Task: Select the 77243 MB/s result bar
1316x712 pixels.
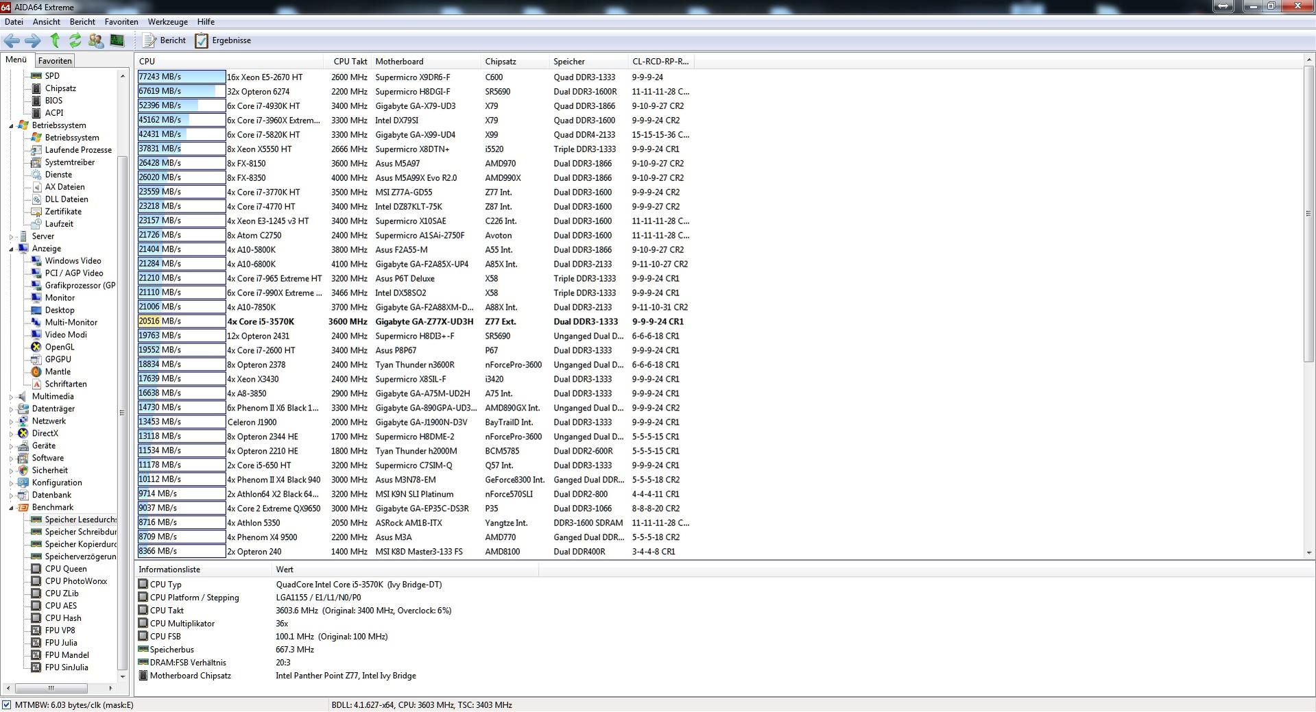Action: click(182, 77)
